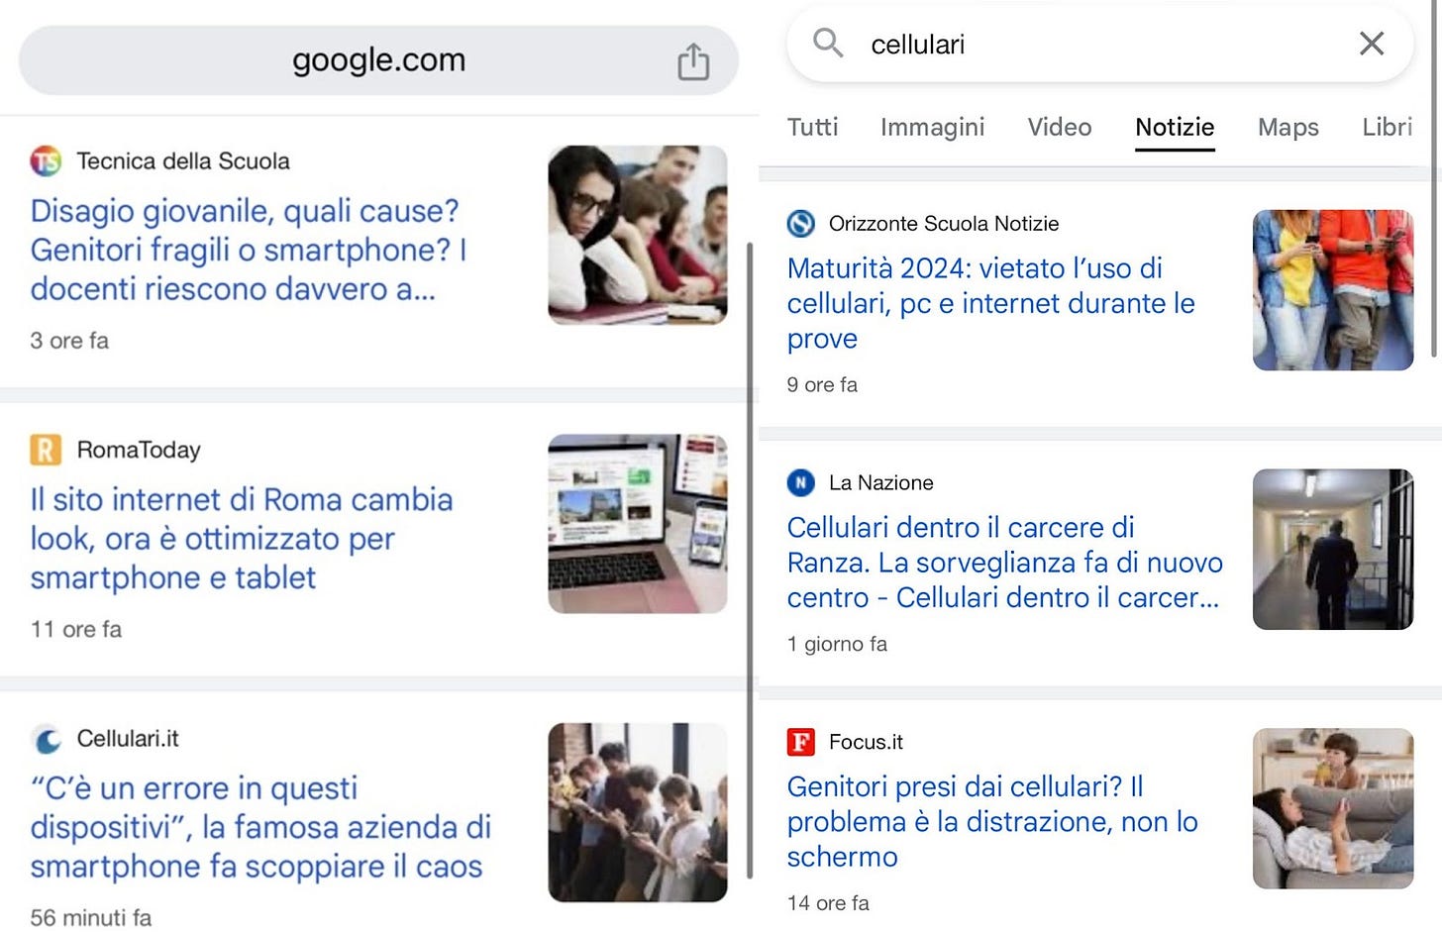Click the Maturità teens with phones thumbnail
This screenshot has width=1442, height=933.
1333,290
